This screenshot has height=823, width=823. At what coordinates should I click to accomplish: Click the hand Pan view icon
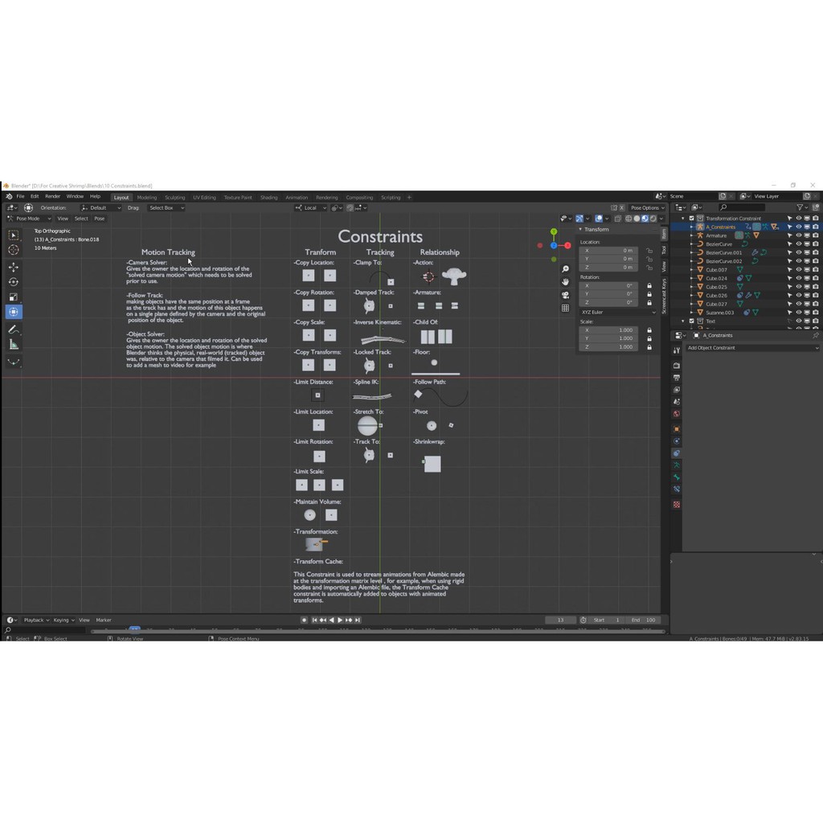point(566,282)
